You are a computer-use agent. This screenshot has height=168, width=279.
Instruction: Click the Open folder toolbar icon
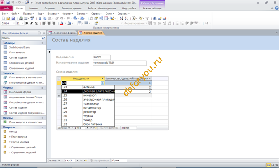8,18
